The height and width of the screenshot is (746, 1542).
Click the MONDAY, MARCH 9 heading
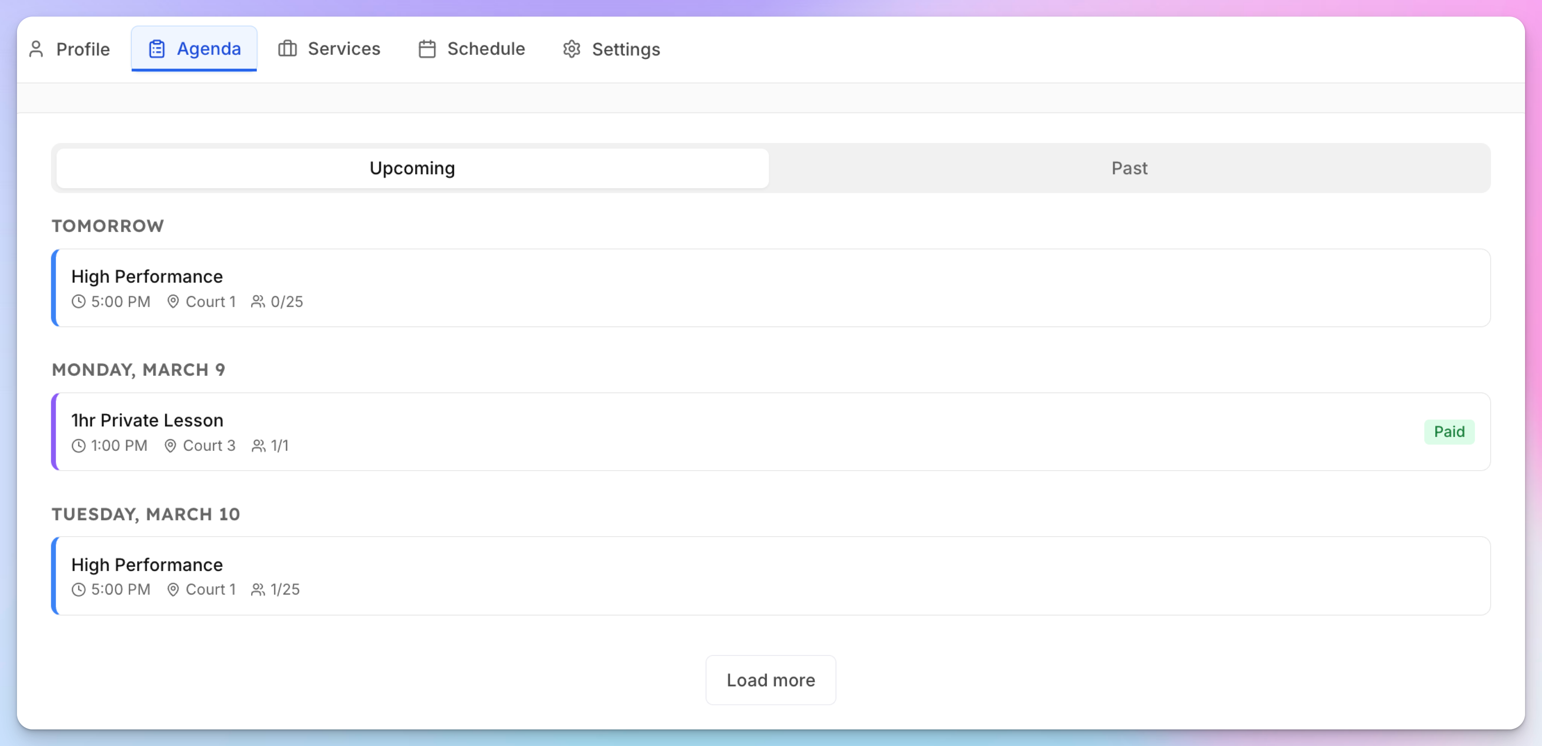coord(138,370)
